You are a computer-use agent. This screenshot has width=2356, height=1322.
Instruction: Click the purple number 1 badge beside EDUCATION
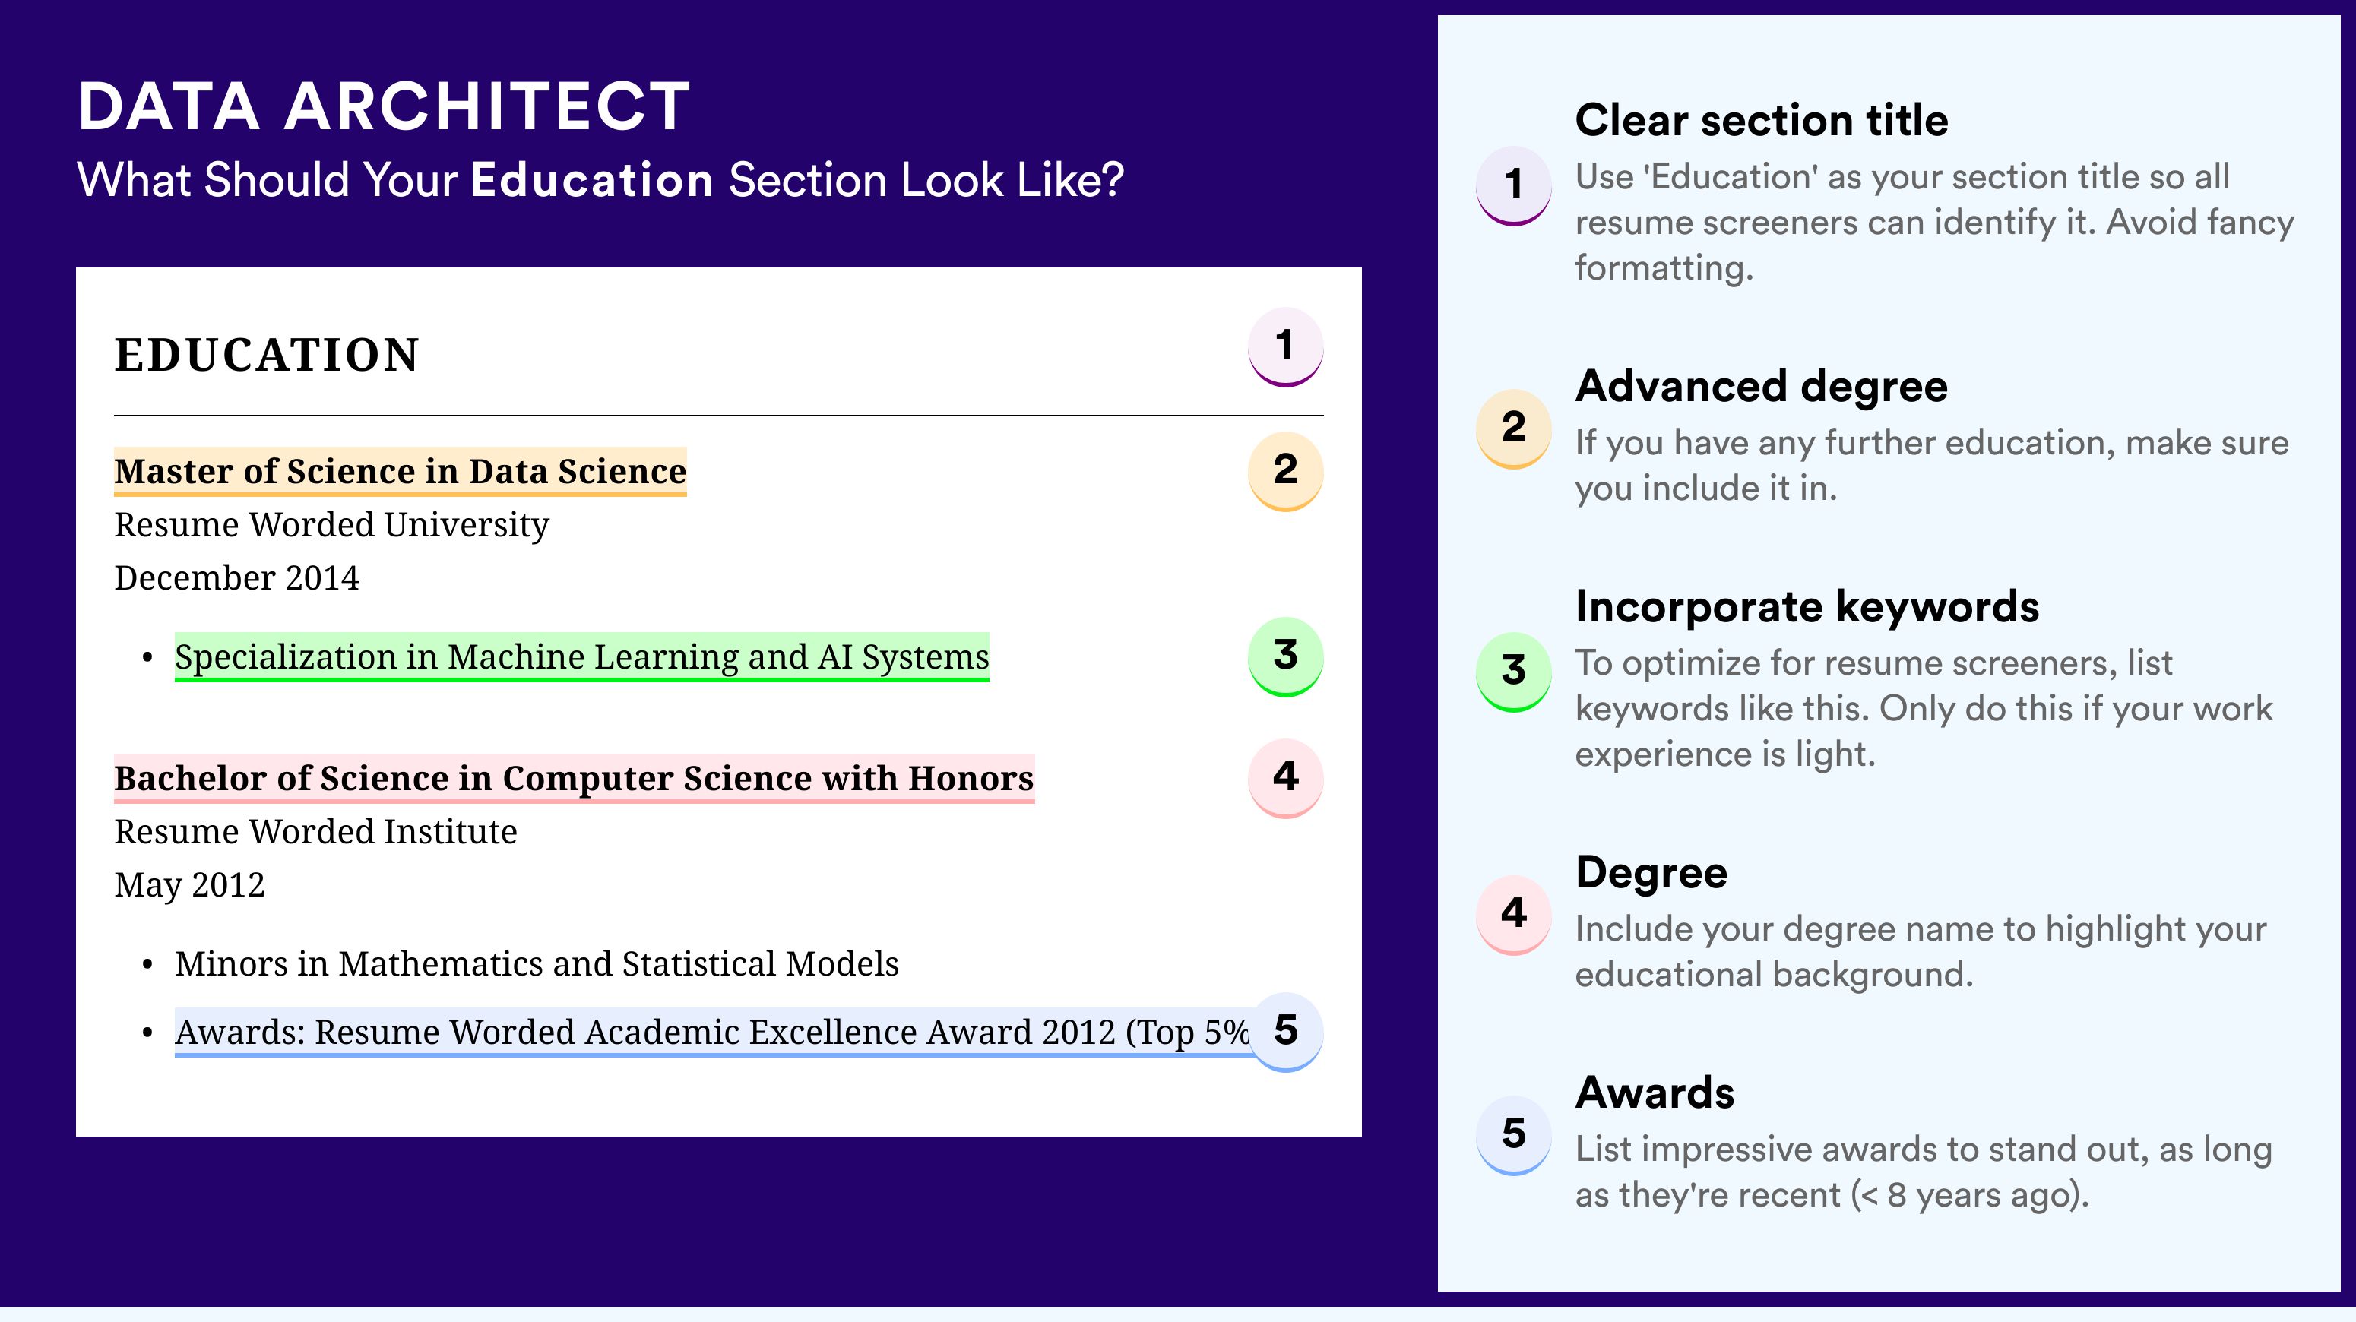pyautogui.click(x=1285, y=346)
